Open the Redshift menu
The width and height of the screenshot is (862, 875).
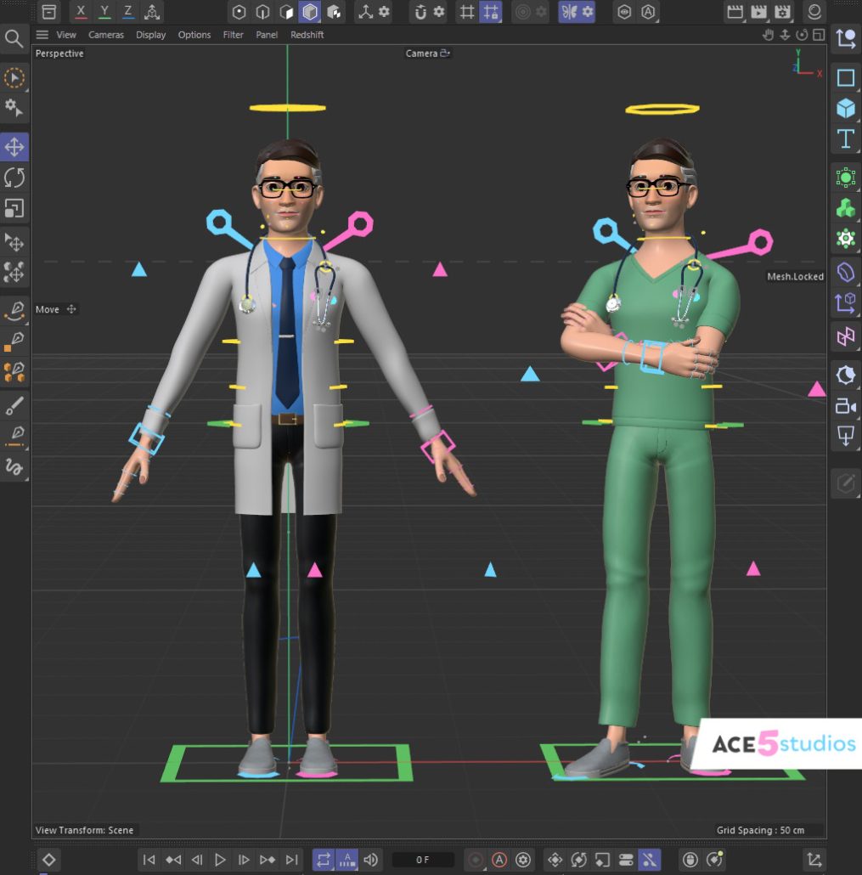point(307,35)
